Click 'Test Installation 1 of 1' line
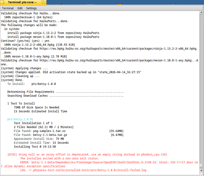The width and height of the screenshot is (204, 176). click(x=33, y=123)
